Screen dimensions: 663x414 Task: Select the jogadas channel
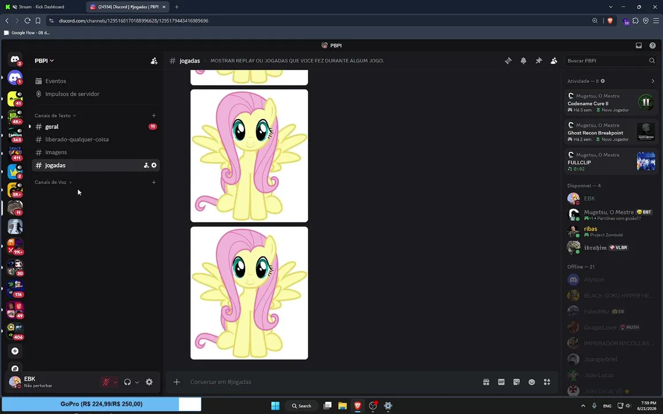click(96, 165)
